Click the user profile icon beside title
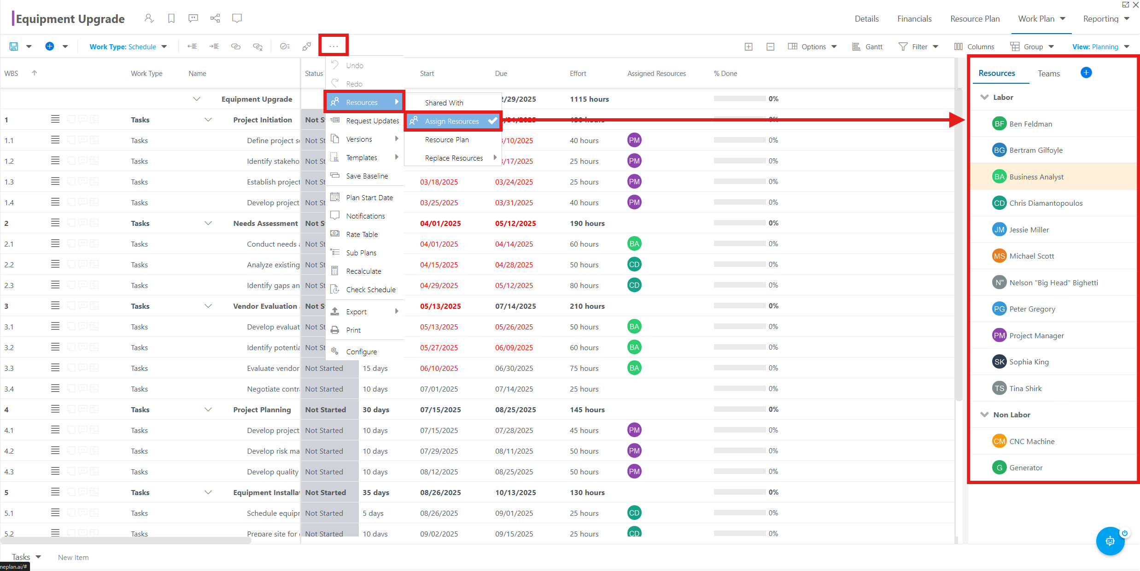 (x=149, y=18)
